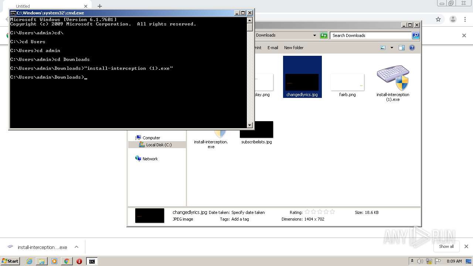
Task: Click the cmd.exe system menu icon
Action: tap(13, 13)
